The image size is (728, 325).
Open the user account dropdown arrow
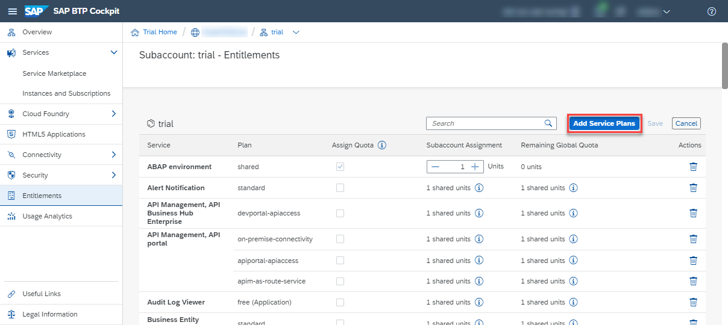[x=667, y=11]
